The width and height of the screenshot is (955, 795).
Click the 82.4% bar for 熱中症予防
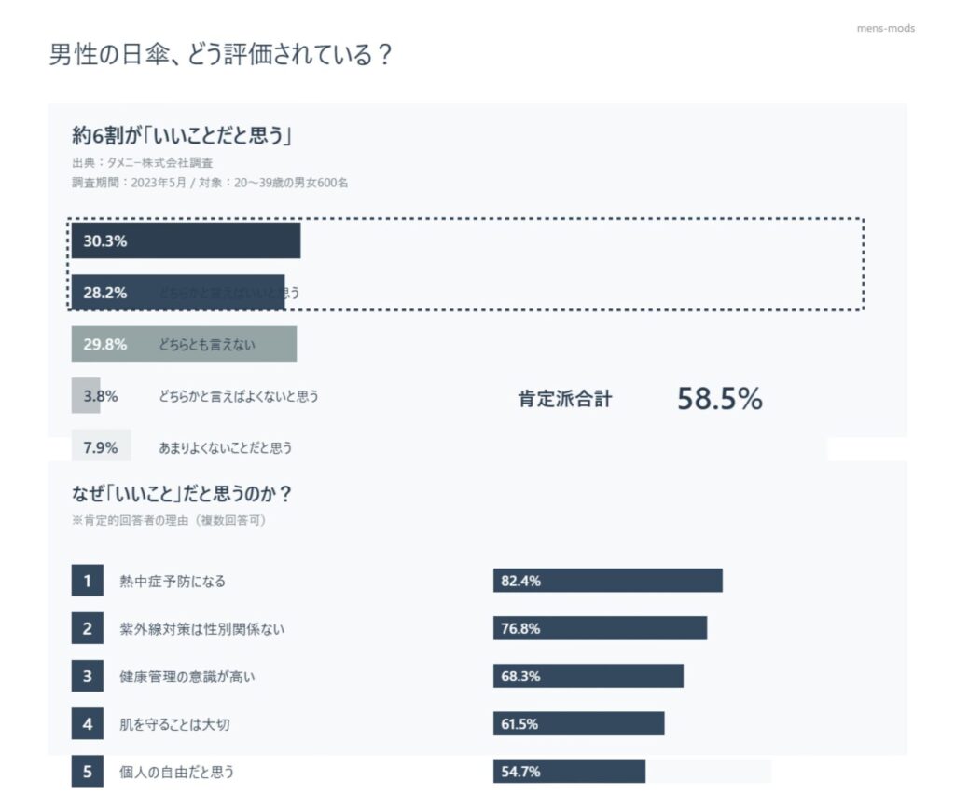tap(607, 581)
